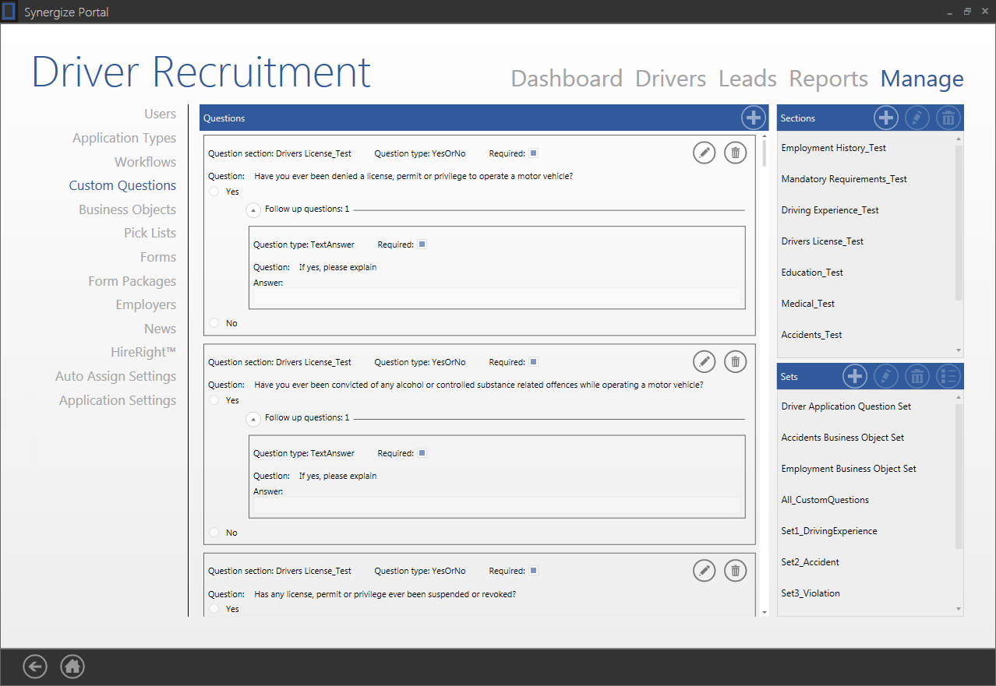Open the Dashboard tab
The image size is (996, 686).
coord(567,79)
